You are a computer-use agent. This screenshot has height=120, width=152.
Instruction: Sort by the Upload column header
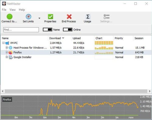pyautogui.click(x=77, y=38)
